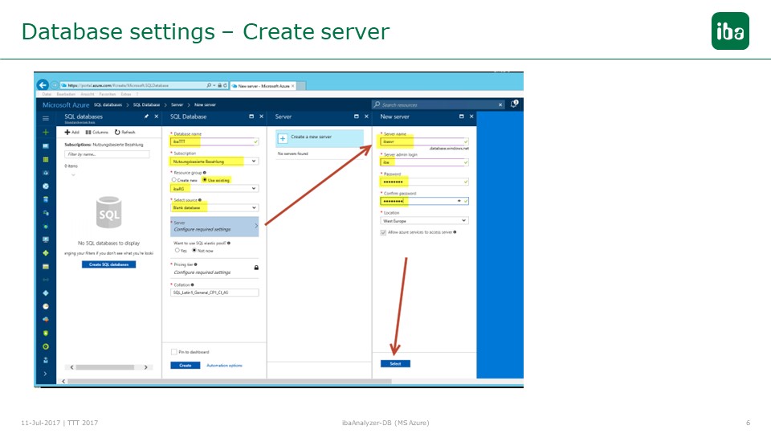Click the Server admin login field
The image size is (771, 434).
click(424, 162)
